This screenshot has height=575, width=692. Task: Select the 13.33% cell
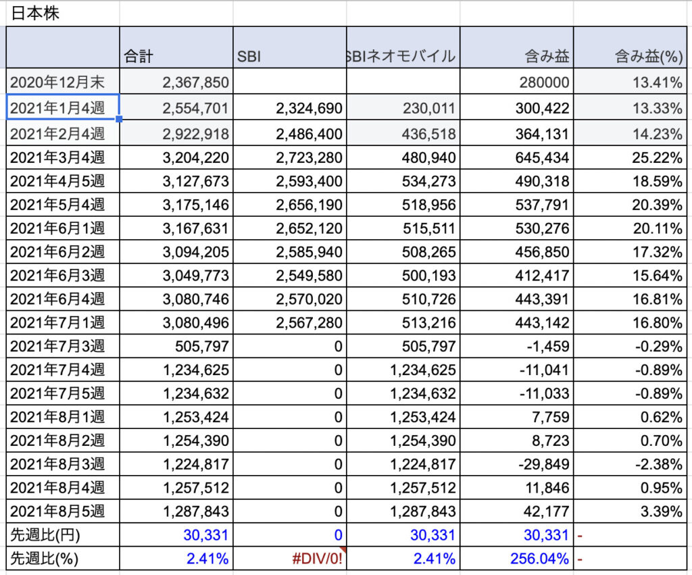point(630,107)
